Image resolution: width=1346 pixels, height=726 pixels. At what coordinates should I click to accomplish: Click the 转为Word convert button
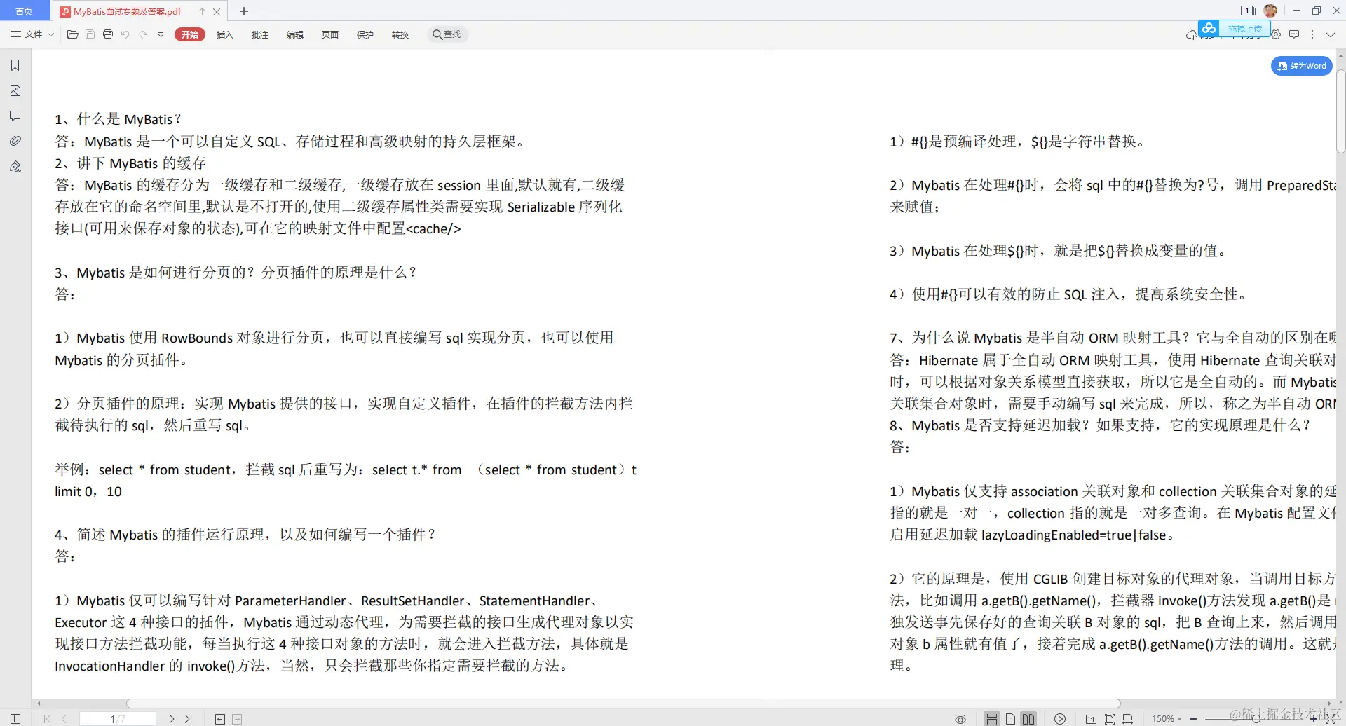1301,66
